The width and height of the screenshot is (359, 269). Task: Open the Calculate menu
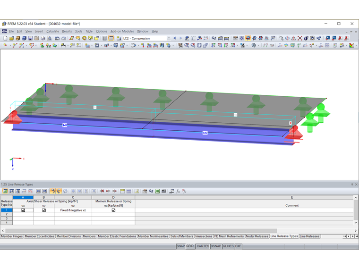[52, 31]
